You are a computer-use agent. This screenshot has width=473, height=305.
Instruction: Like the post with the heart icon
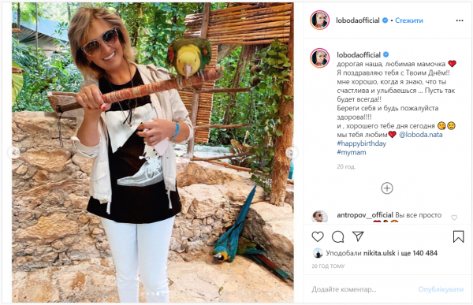click(x=318, y=236)
